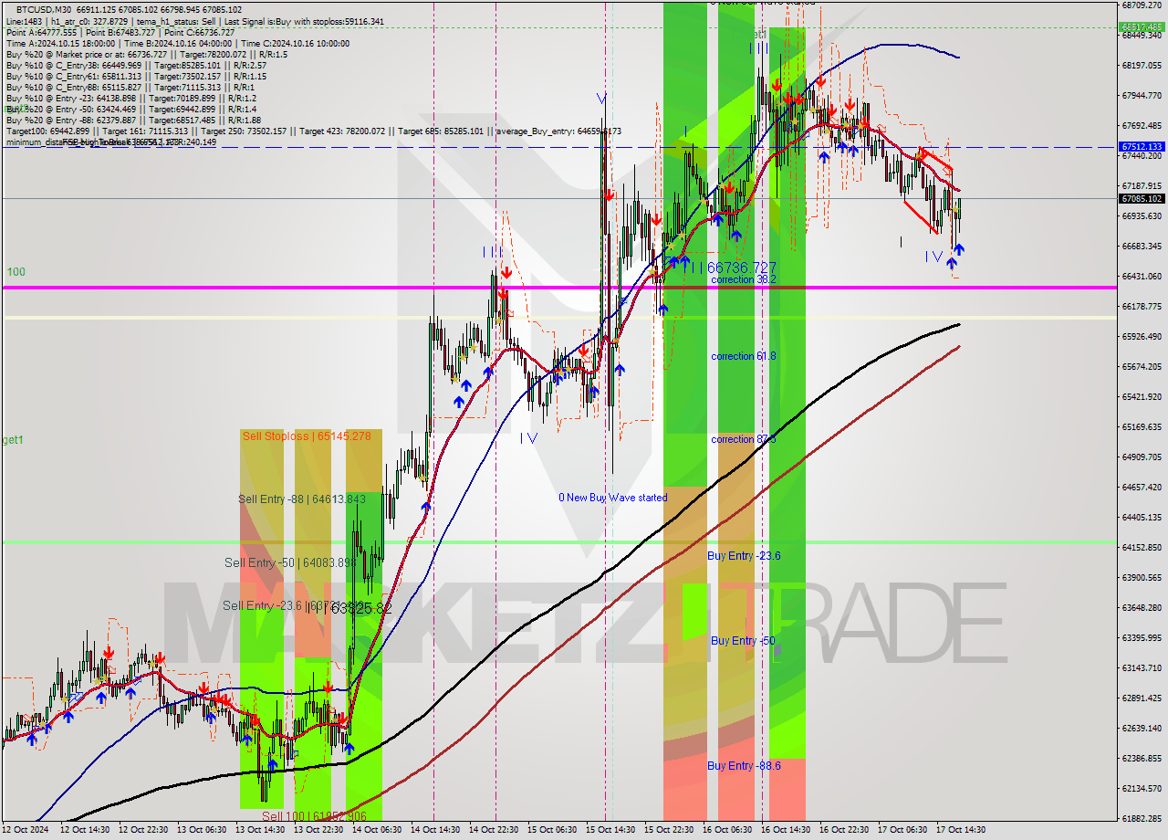1168x840 pixels.
Task: Click the 'correction 87.5' label
Action: (x=744, y=439)
